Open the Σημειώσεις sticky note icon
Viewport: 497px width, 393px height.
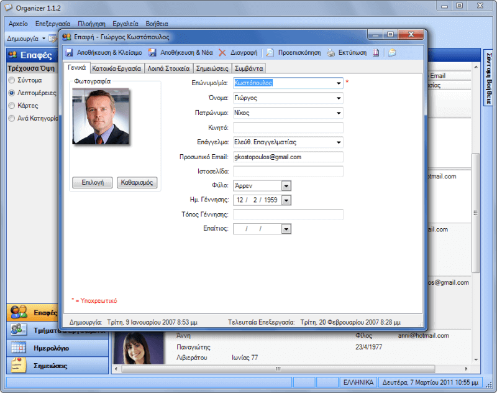pyautogui.click(x=19, y=366)
